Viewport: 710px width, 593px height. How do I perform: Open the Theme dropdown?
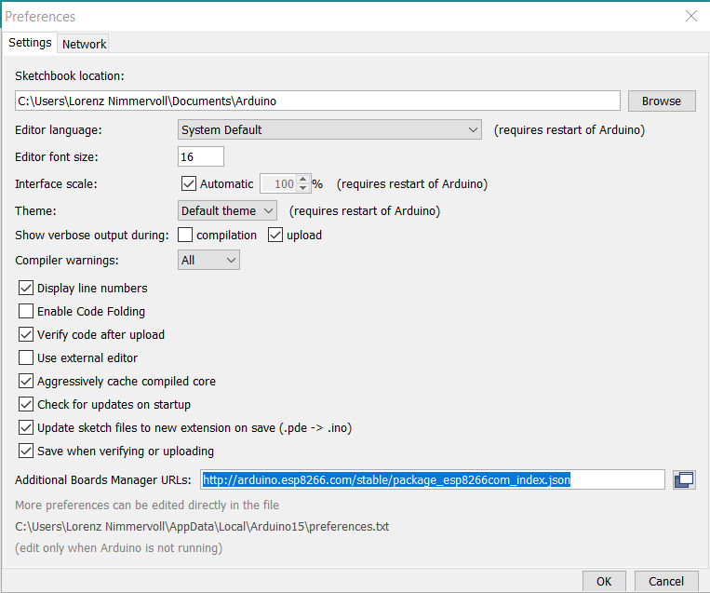pos(227,210)
